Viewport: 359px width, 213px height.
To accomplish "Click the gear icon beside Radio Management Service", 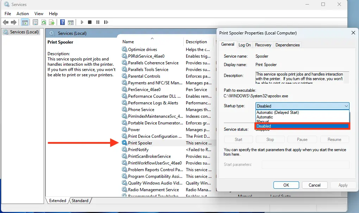I will point(124,190).
